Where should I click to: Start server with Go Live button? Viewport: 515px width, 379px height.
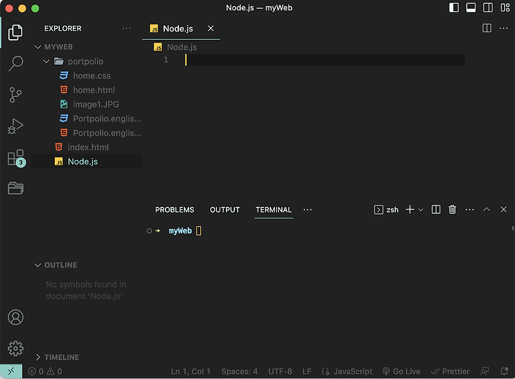(400, 371)
